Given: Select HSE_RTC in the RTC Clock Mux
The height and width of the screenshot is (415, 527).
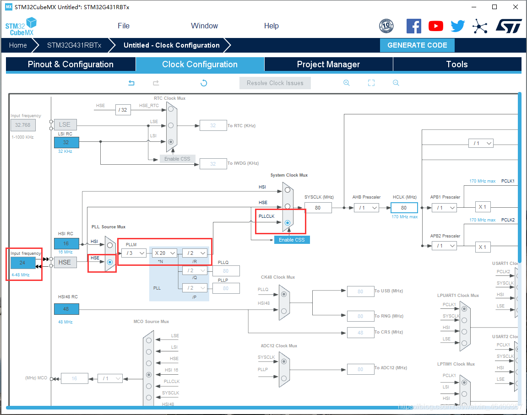Looking at the screenshot, I should click(171, 109).
